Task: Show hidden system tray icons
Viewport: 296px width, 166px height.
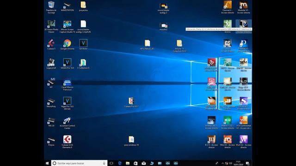Action: (222, 163)
